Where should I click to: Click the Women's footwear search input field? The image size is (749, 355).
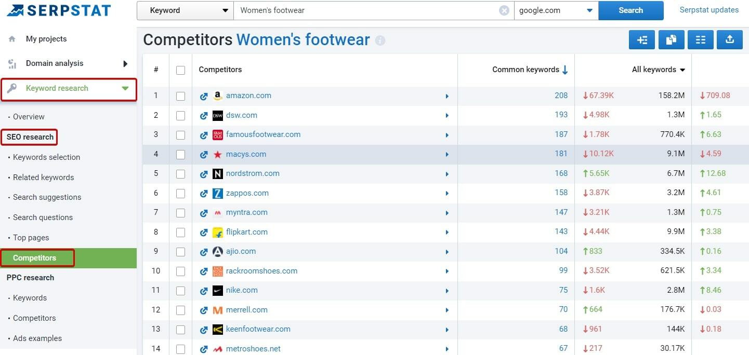pos(364,10)
